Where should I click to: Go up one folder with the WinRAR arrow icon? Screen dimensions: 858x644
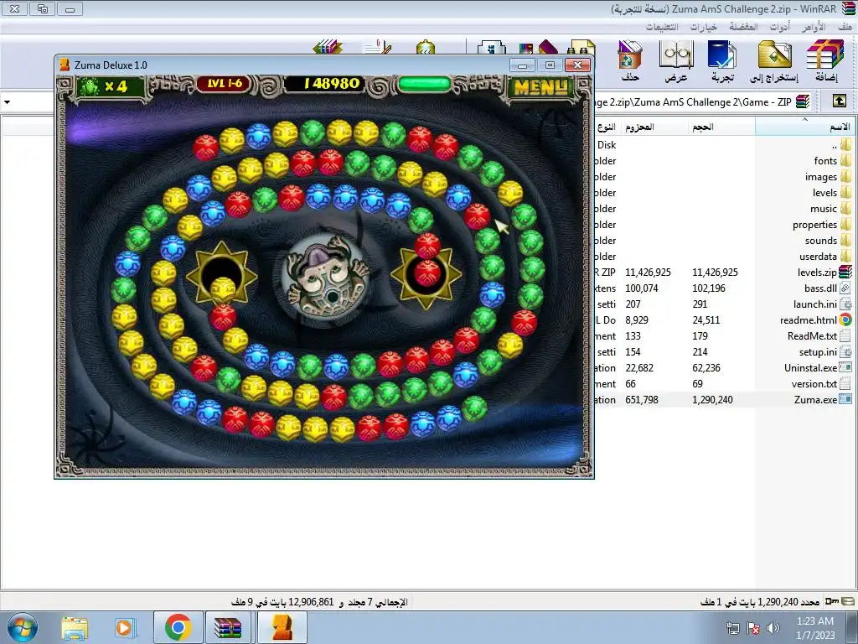[x=839, y=101]
